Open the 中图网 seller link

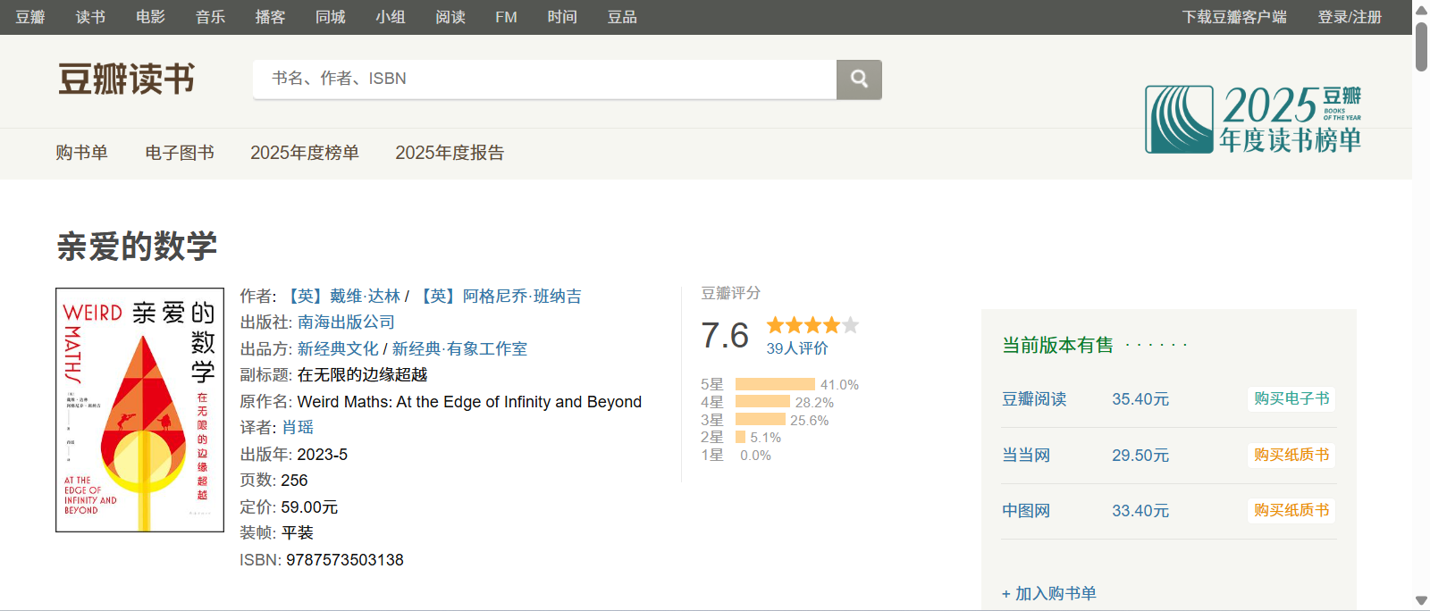pos(1026,511)
